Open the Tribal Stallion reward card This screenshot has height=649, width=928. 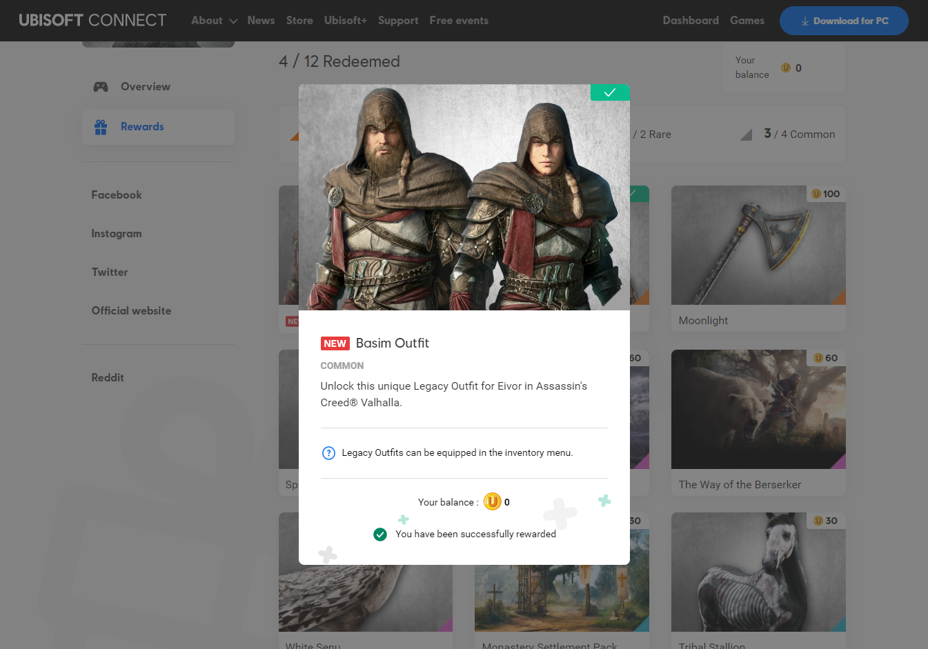pyautogui.click(x=758, y=581)
